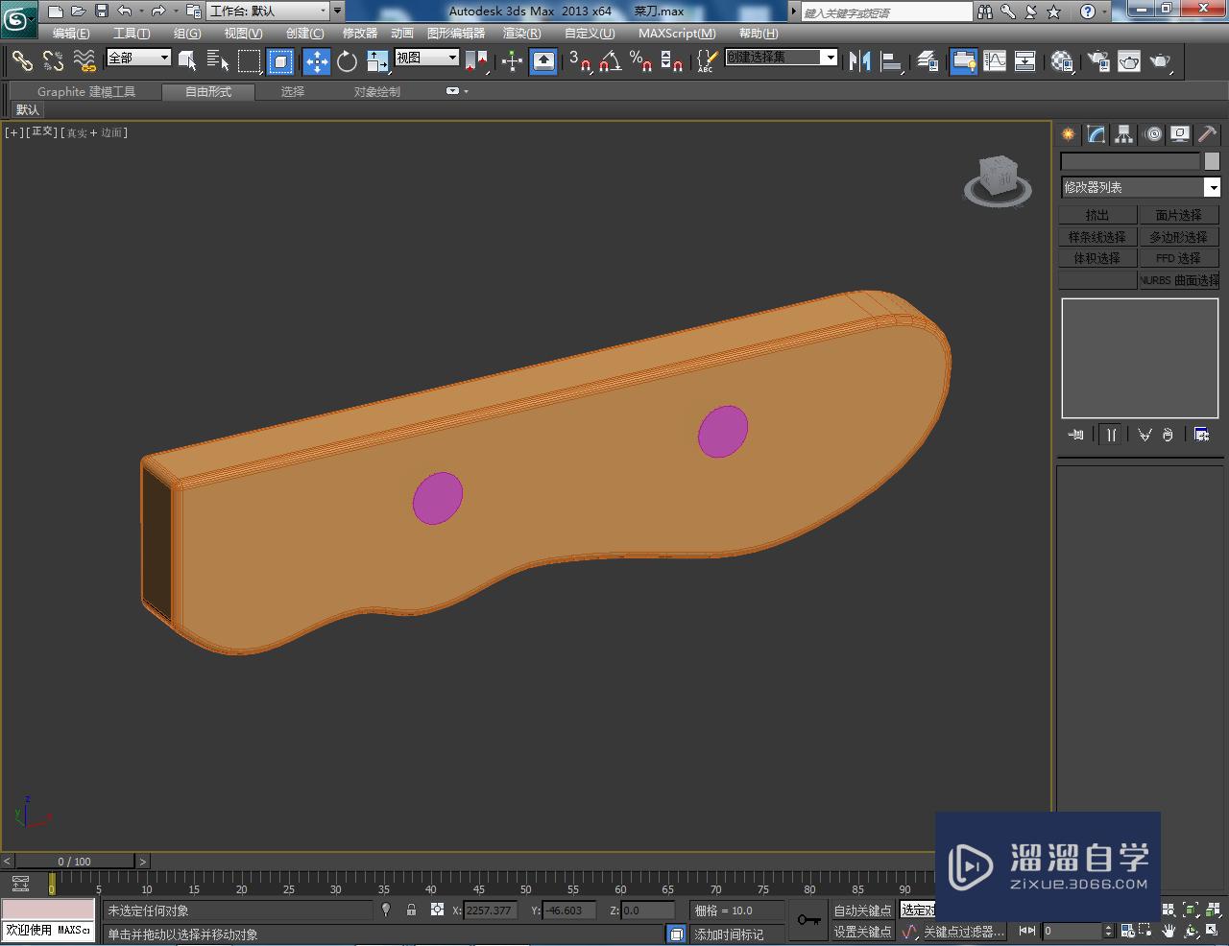Switch to the Freeform tab
Screen dimensions: 1229x946
(x=208, y=92)
